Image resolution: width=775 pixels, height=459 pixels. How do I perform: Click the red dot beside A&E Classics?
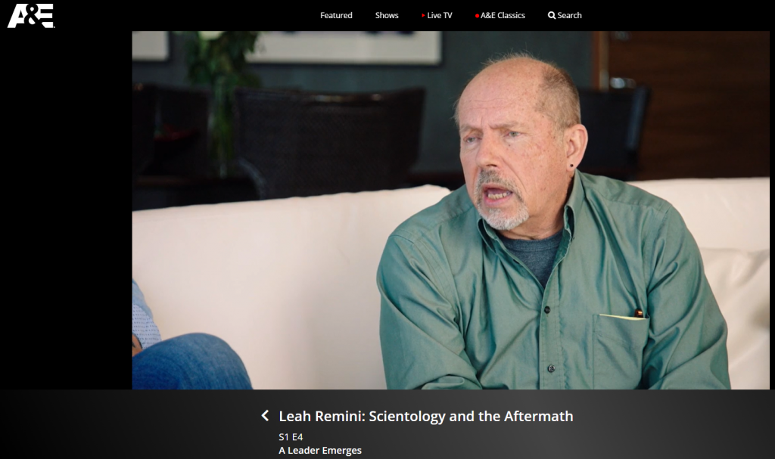coord(477,16)
